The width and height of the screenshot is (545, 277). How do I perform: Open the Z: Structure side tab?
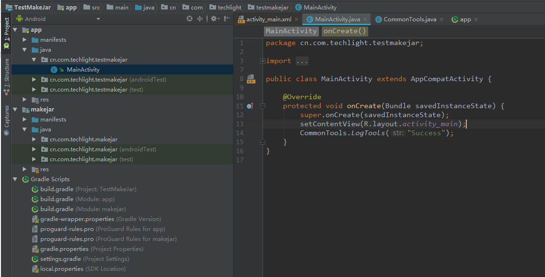[x=6, y=76]
